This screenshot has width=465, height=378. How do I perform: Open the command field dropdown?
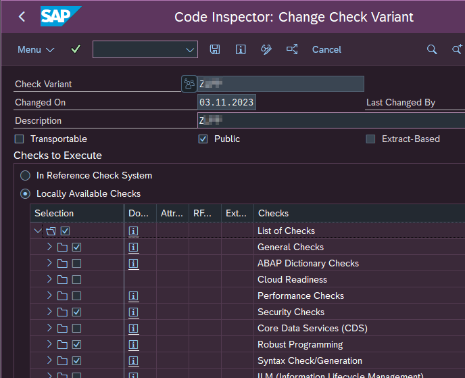(x=190, y=49)
